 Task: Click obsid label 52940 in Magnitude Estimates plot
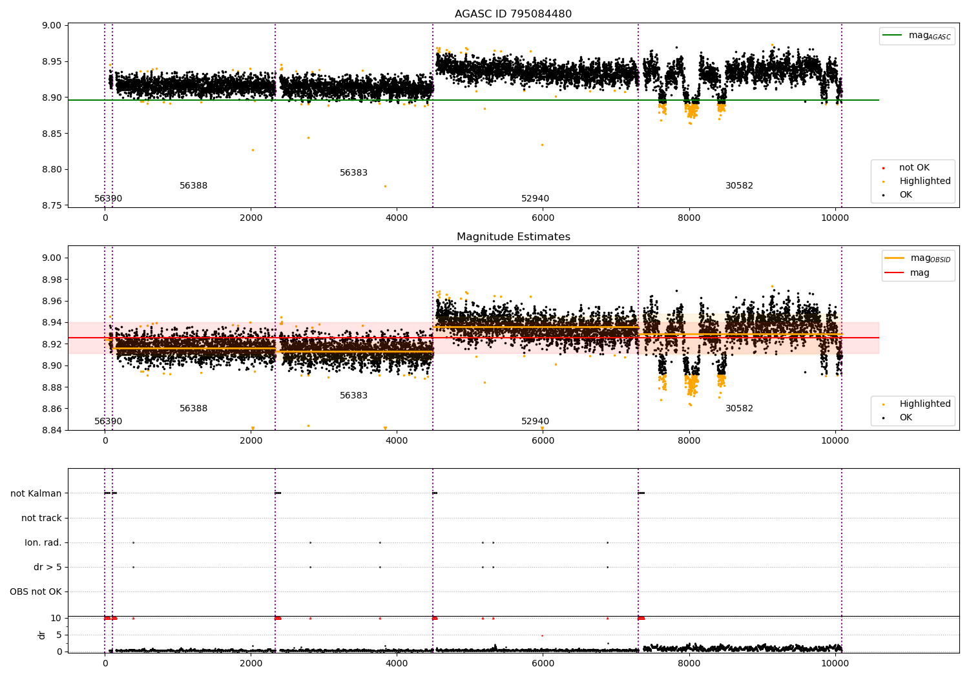point(535,422)
